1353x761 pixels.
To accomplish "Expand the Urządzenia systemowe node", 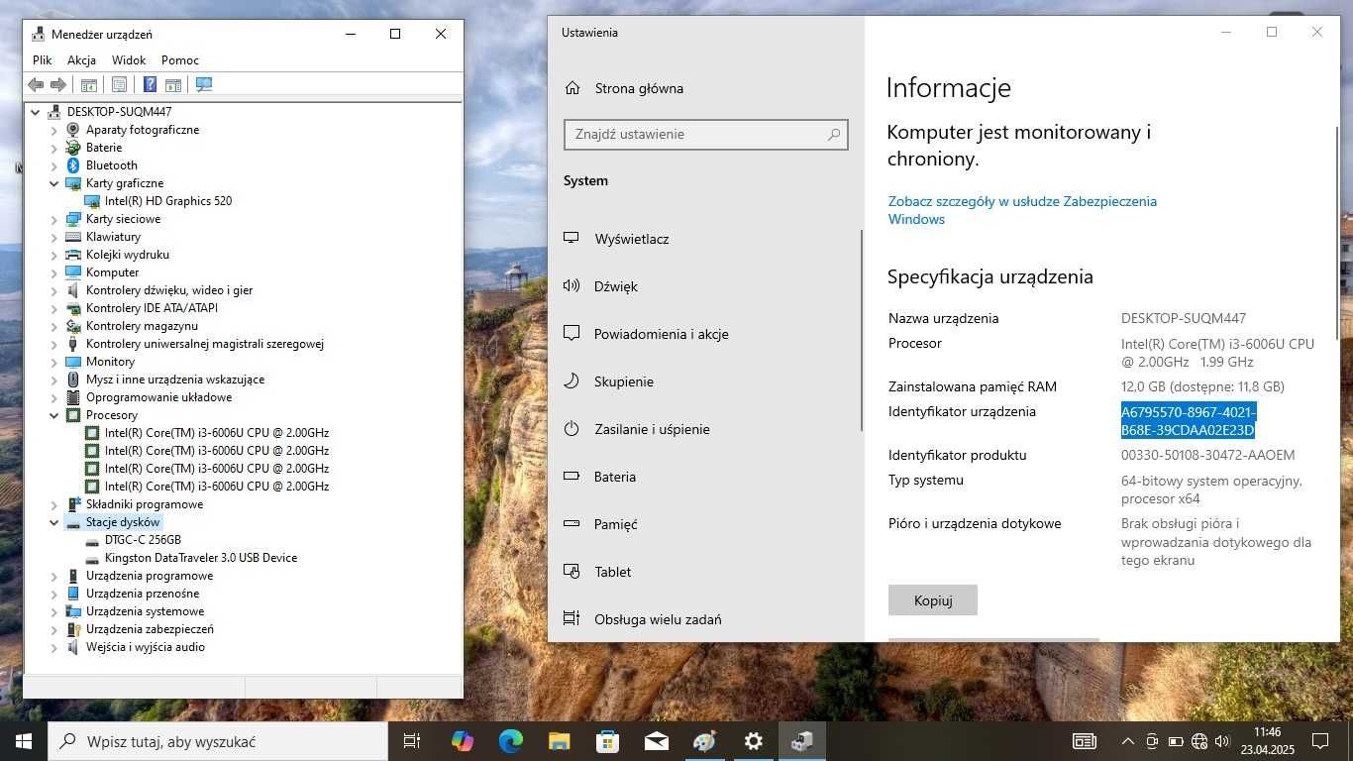I will click(54, 611).
